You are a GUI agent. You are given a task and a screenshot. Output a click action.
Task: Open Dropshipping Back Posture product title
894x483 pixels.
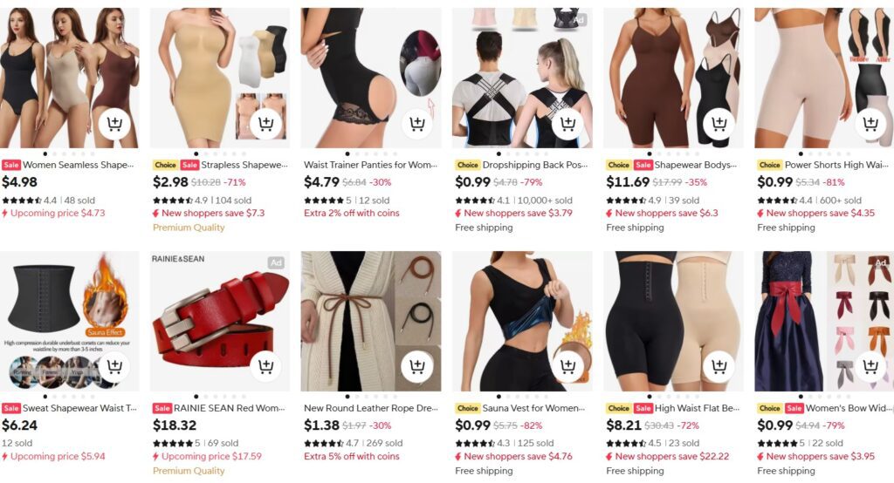pyautogui.click(x=535, y=165)
